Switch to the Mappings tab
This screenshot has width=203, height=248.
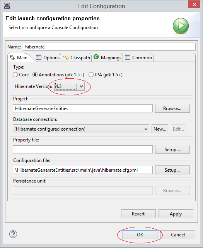click(x=107, y=58)
